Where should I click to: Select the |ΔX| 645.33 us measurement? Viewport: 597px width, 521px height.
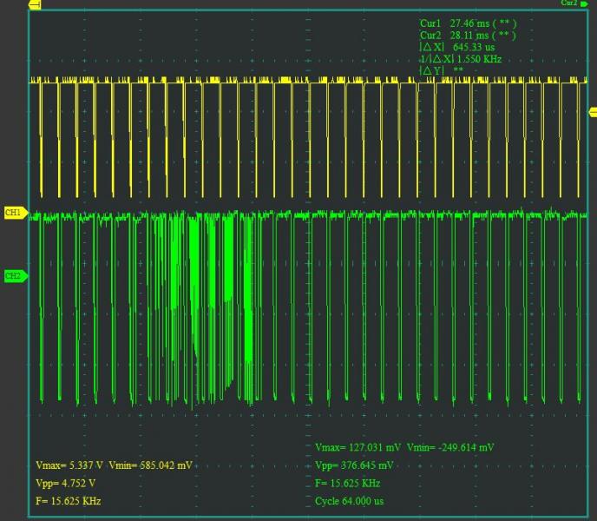(x=457, y=47)
